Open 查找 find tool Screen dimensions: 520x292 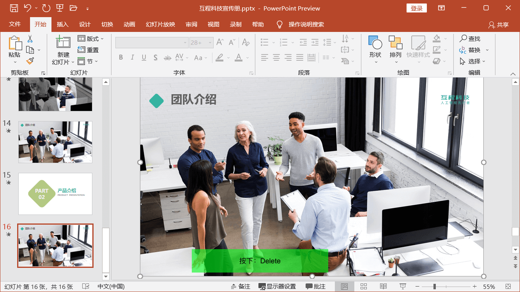tap(470, 39)
